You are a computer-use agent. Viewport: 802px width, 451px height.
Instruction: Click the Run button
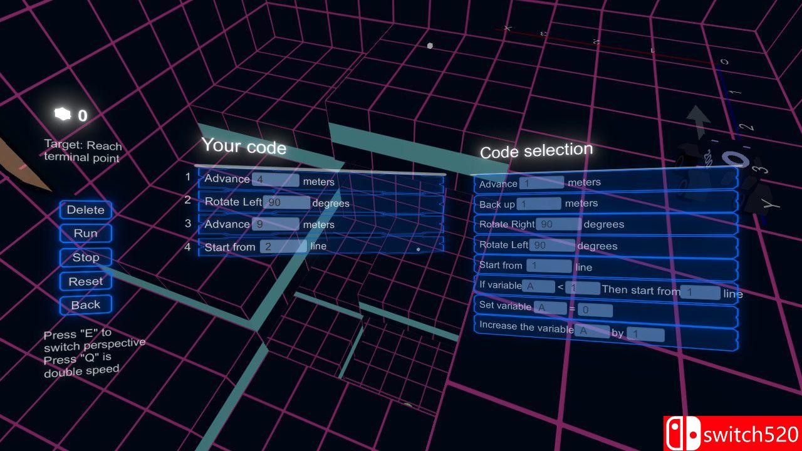85,233
